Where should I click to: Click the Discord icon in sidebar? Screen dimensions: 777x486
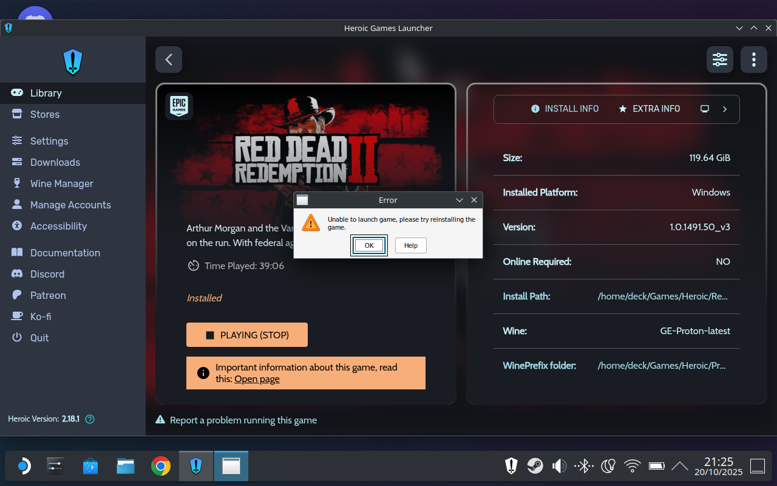[17, 274]
